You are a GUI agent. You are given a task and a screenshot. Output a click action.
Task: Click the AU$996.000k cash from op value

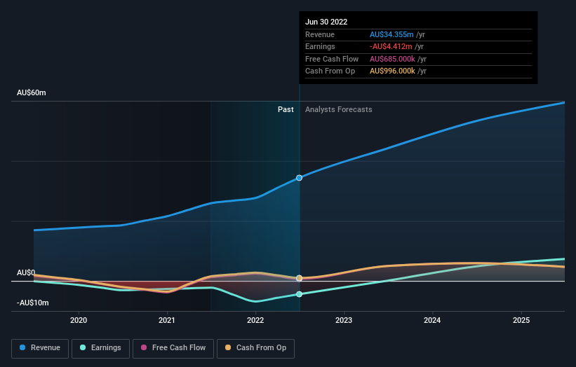click(392, 71)
